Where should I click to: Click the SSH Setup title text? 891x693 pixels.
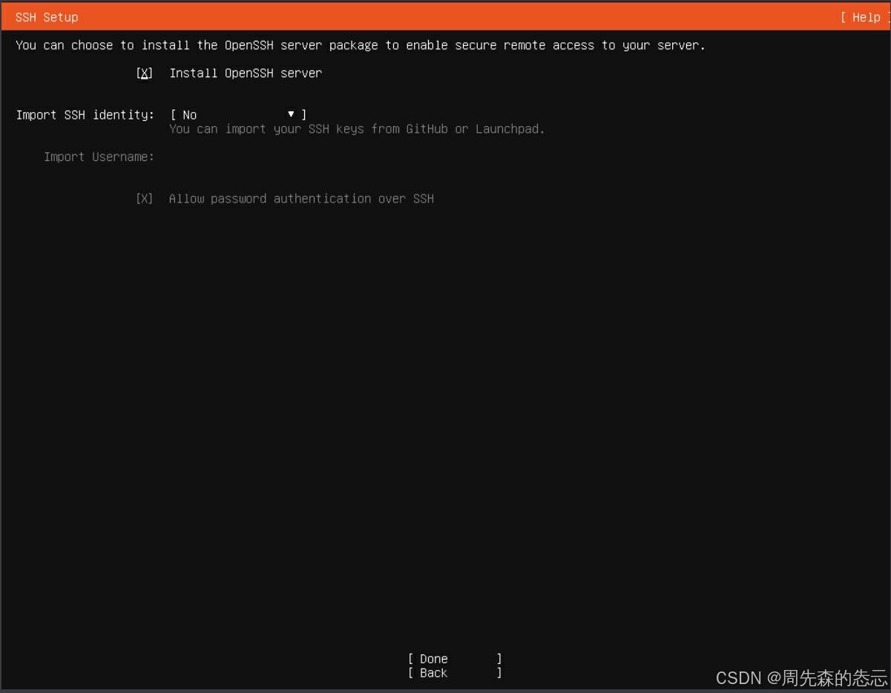point(47,17)
